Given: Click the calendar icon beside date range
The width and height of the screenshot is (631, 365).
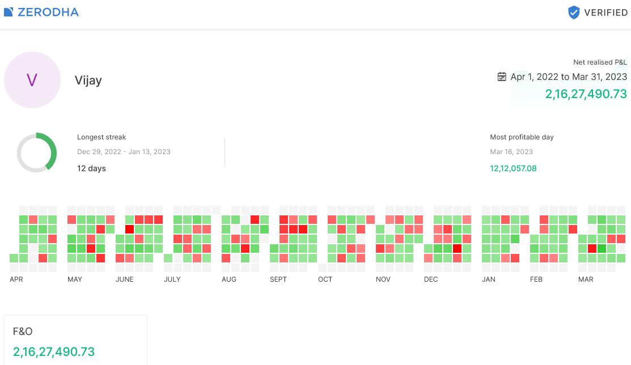Looking at the screenshot, I should (502, 77).
